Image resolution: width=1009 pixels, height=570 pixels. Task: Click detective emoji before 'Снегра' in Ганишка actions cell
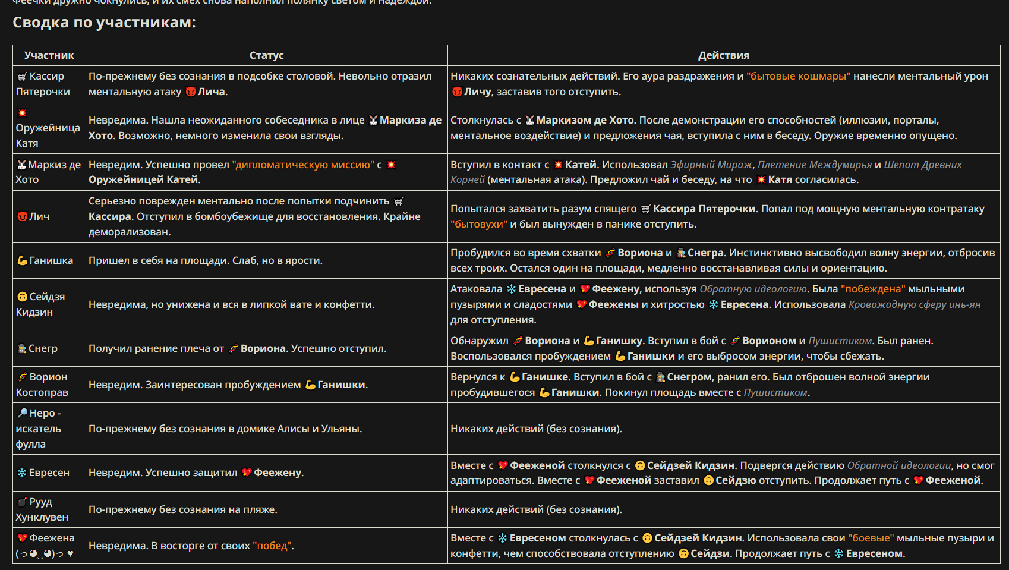(x=681, y=253)
